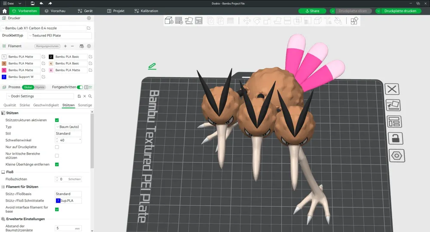The width and height of the screenshot is (430, 232).
Task: Switch process scope to Global
Action: (28, 87)
